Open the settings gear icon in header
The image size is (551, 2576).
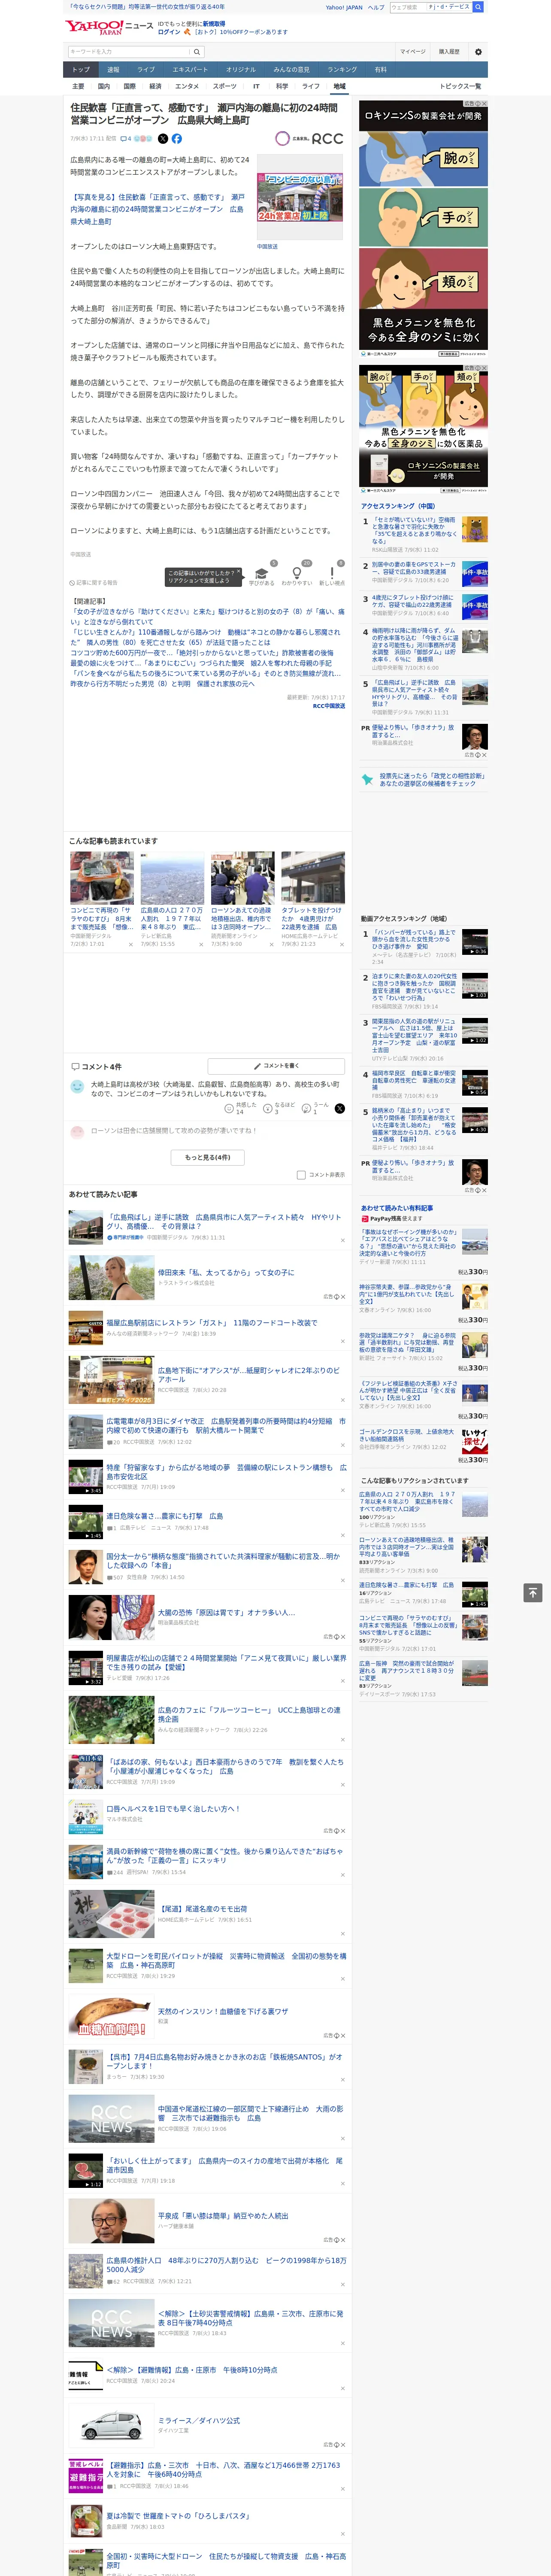[478, 52]
